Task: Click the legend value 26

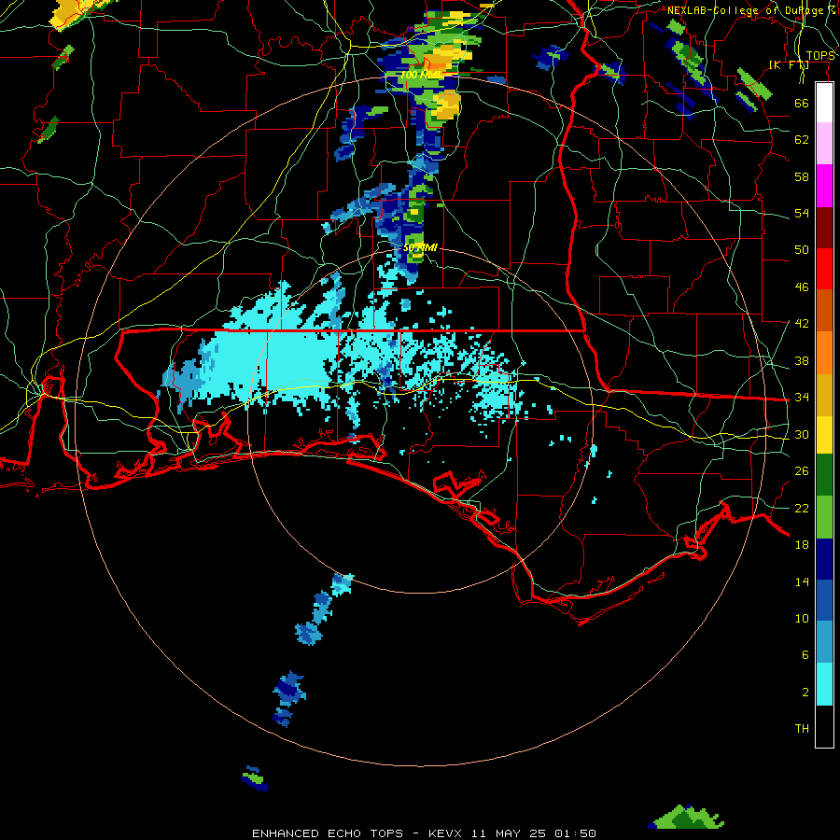Action: 802,471
